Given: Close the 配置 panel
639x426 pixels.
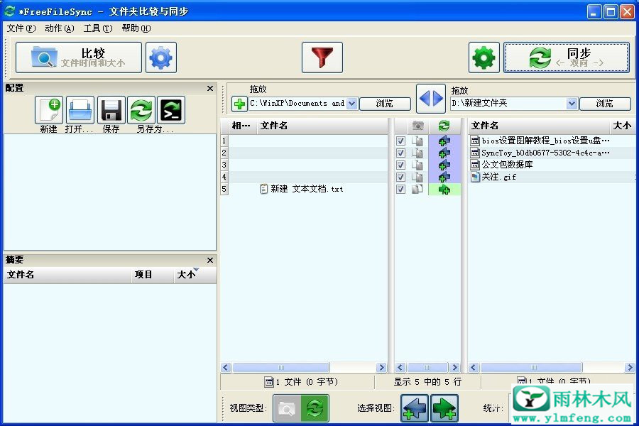Looking at the screenshot, I should 210,89.
